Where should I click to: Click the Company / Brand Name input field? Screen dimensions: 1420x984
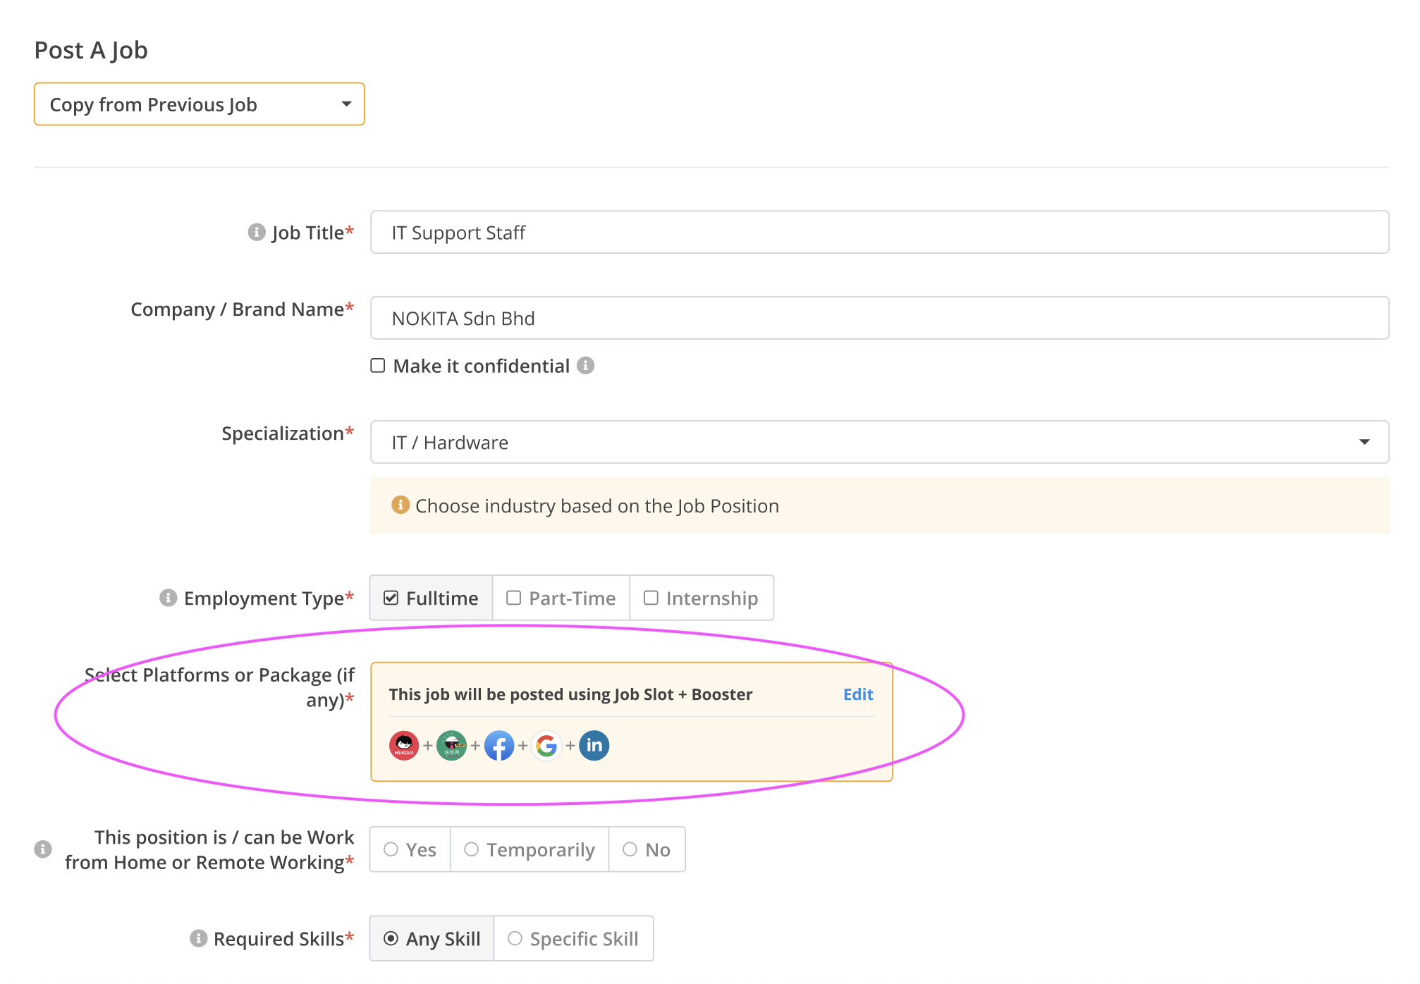pos(880,318)
